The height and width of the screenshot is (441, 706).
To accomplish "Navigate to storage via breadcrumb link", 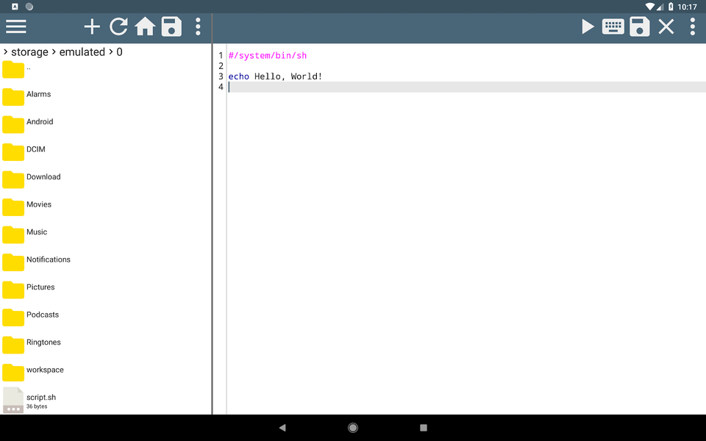I will tap(29, 51).
